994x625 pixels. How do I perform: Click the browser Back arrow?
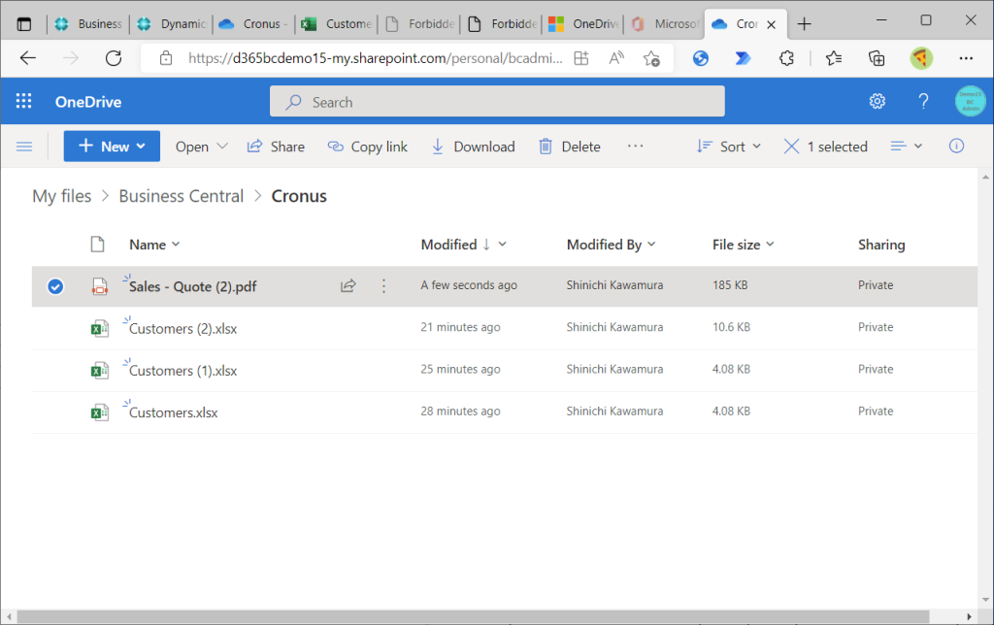(x=28, y=58)
